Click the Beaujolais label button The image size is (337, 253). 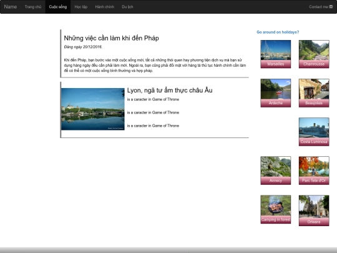pos(314,103)
